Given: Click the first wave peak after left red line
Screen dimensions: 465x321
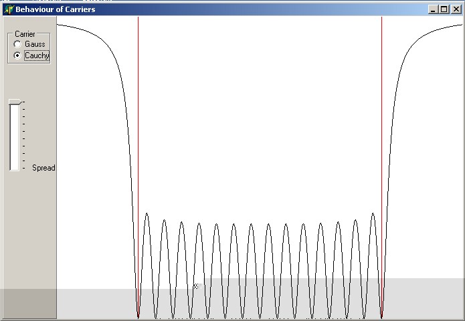Looking at the screenshot, I should click(x=147, y=213).
